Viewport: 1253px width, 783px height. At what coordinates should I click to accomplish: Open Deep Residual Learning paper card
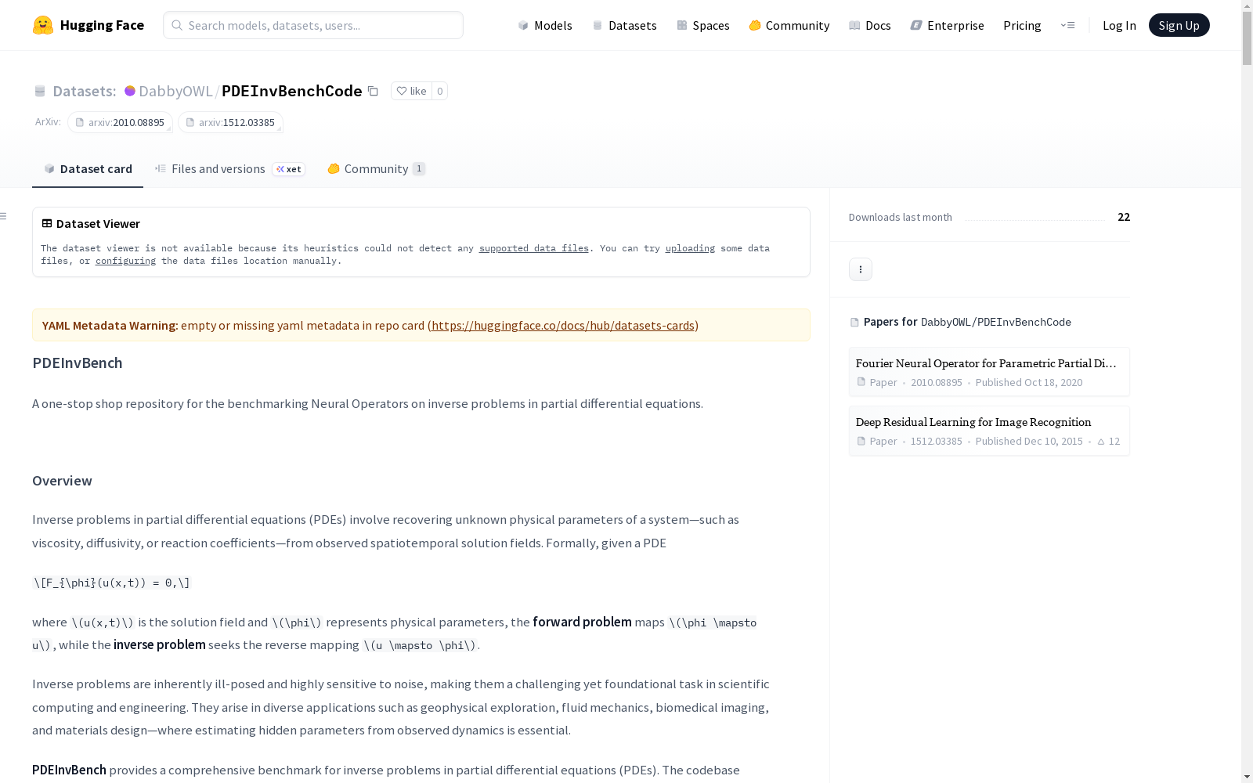click(989, 431)
